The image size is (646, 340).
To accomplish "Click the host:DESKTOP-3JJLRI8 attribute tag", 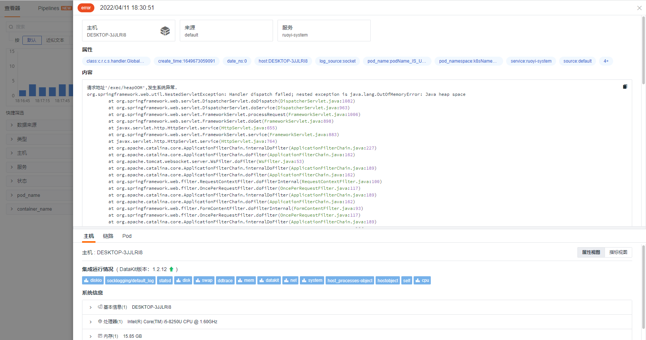I will point(283,61).
